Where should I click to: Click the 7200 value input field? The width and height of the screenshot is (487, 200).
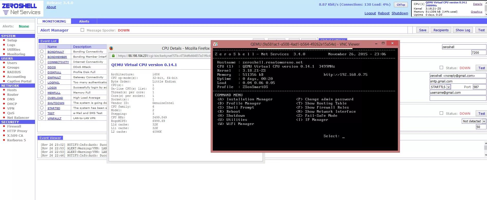click(x=479, y=52)
